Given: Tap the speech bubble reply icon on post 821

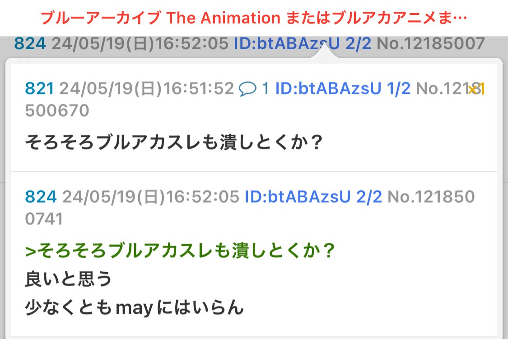Looking at the screenshot, I should pos(247,89).
